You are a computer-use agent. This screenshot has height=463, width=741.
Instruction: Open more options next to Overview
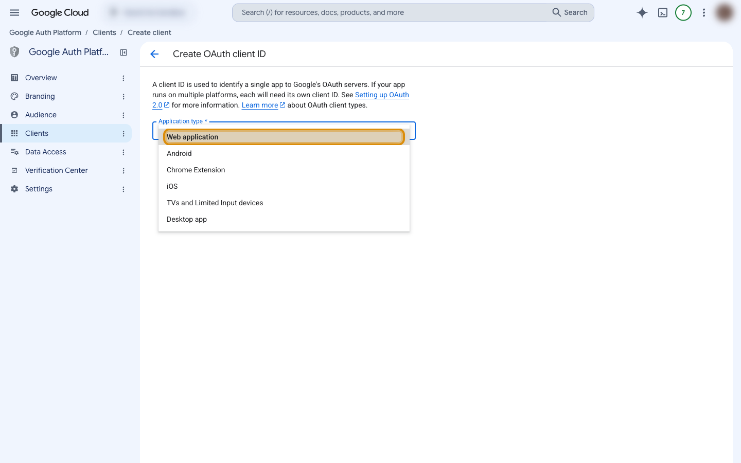pos(123,78)
